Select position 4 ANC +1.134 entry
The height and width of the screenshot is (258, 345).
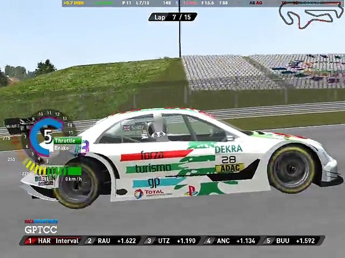click(x=232, y=241)
